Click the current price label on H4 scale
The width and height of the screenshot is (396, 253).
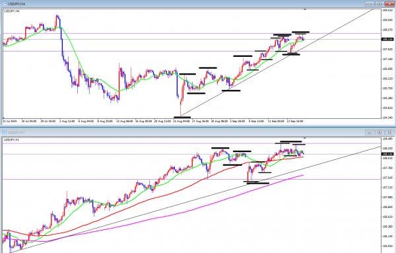point(387,40)
